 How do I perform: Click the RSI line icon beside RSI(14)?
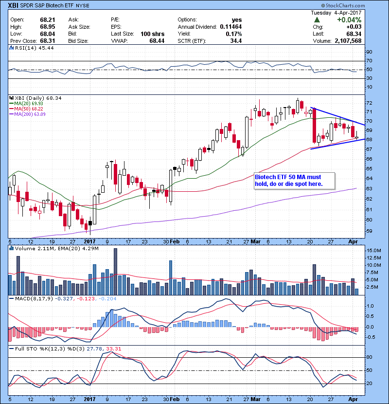11,48
